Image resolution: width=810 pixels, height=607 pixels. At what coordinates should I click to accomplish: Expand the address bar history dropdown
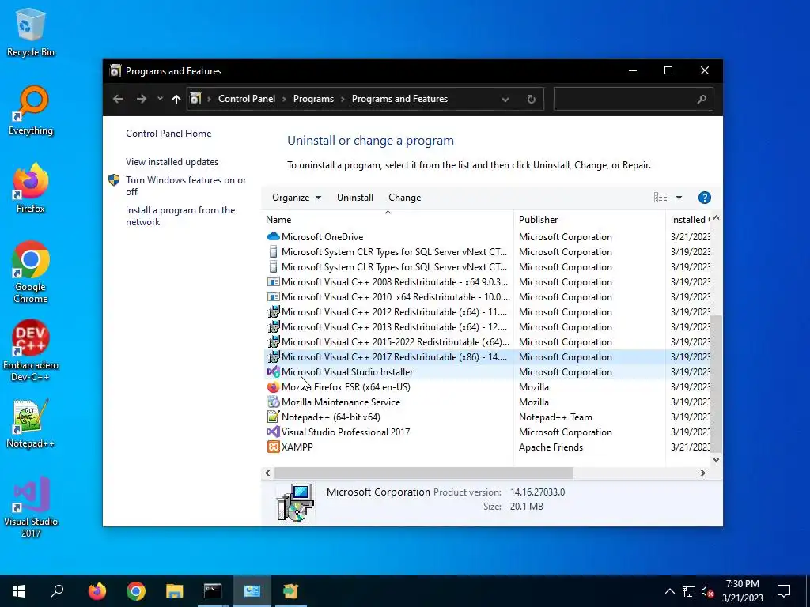[x=505, y=99]
